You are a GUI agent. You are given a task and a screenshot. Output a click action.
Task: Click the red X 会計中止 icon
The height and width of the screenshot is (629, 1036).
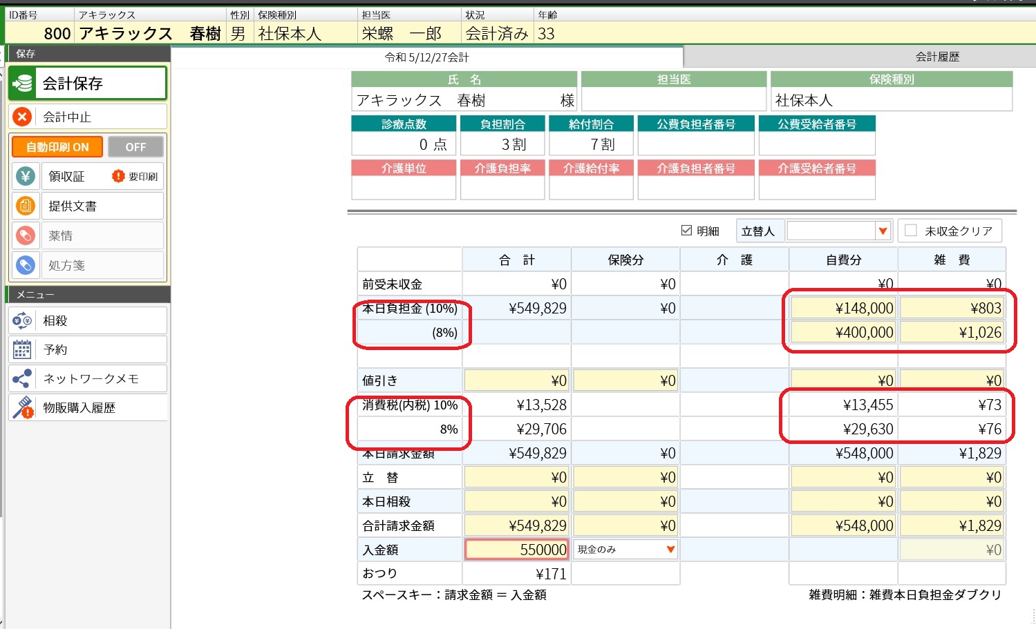click(x=22, y=117)
